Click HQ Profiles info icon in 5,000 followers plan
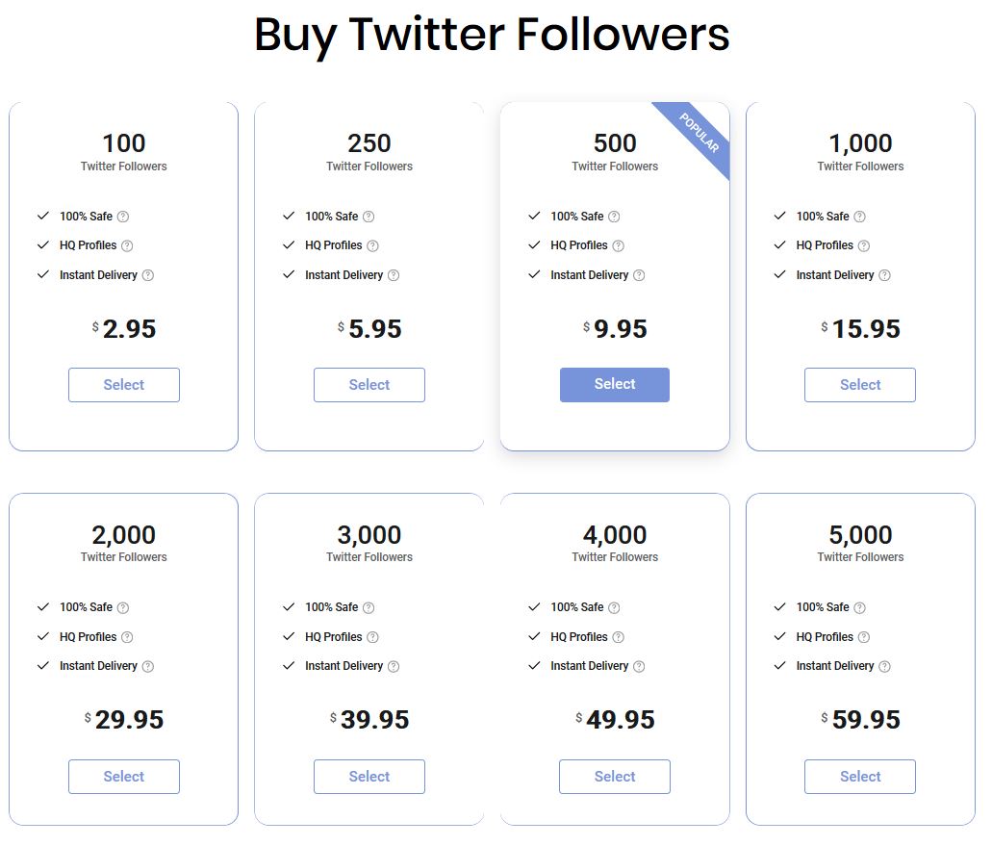Viewport: 992px width, 846px height. click(864, 637)
